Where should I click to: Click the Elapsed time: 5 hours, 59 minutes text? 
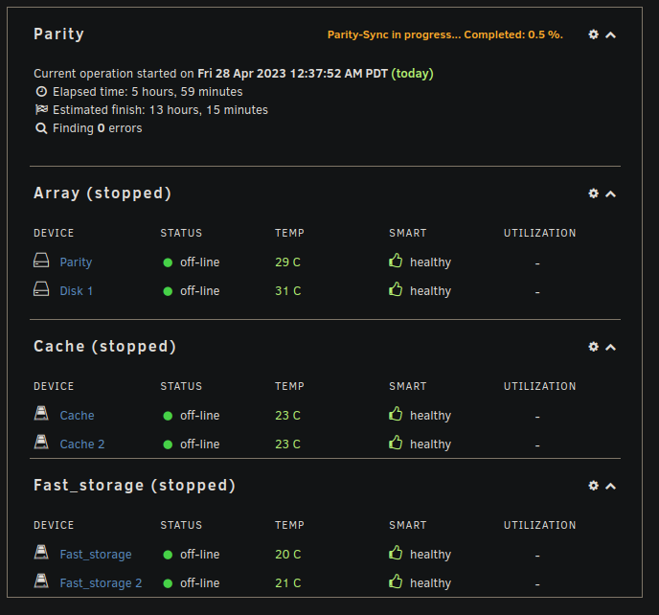148,92
